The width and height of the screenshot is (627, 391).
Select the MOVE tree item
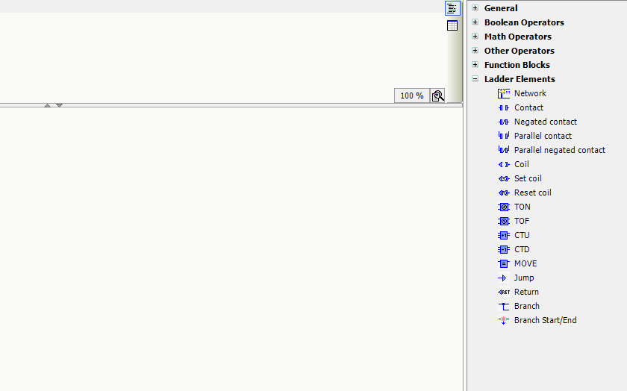tap(525, 263)
